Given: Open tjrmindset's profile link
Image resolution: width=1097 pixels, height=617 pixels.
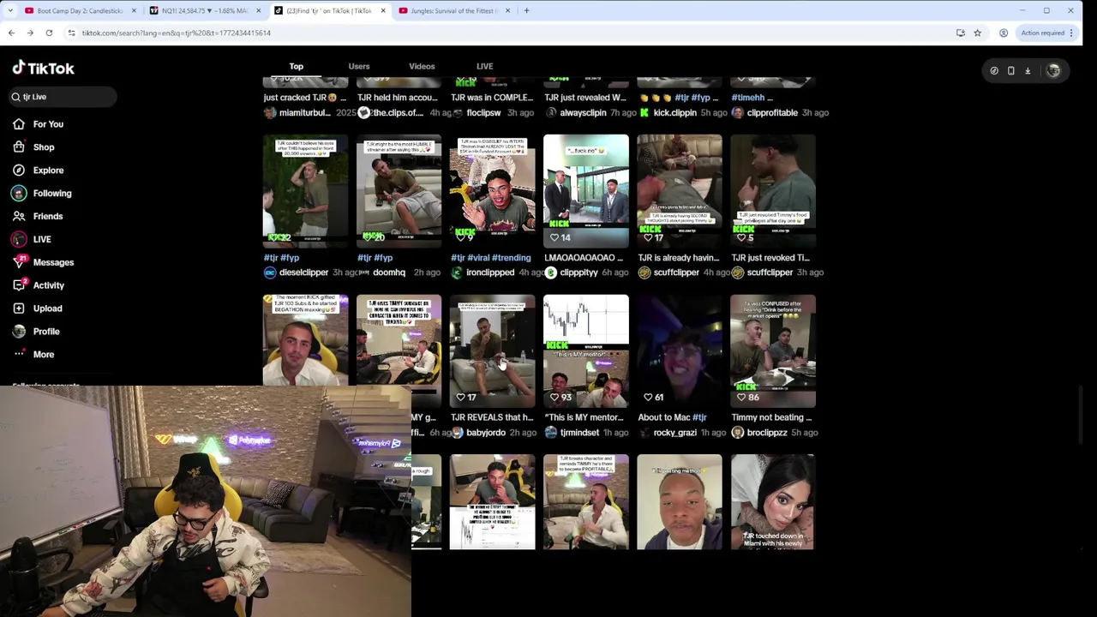Looking at the screenshot, I should (579, 433).
